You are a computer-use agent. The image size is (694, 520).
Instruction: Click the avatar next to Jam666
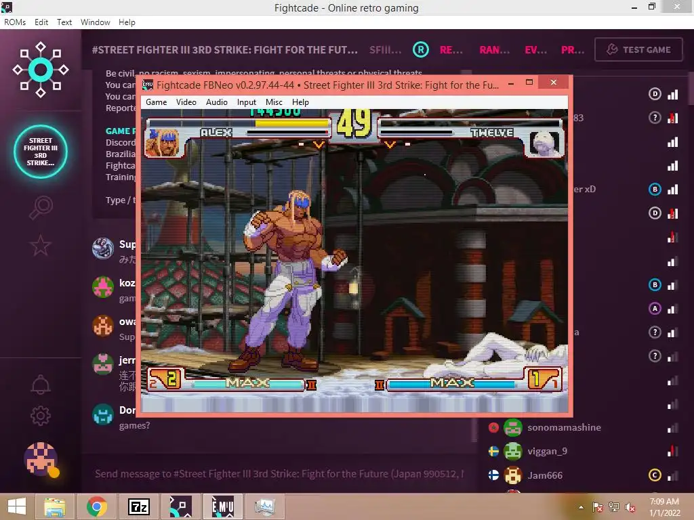[x=512, y=475]
